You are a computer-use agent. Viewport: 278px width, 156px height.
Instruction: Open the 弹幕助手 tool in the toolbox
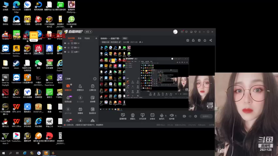pos(68,88)
